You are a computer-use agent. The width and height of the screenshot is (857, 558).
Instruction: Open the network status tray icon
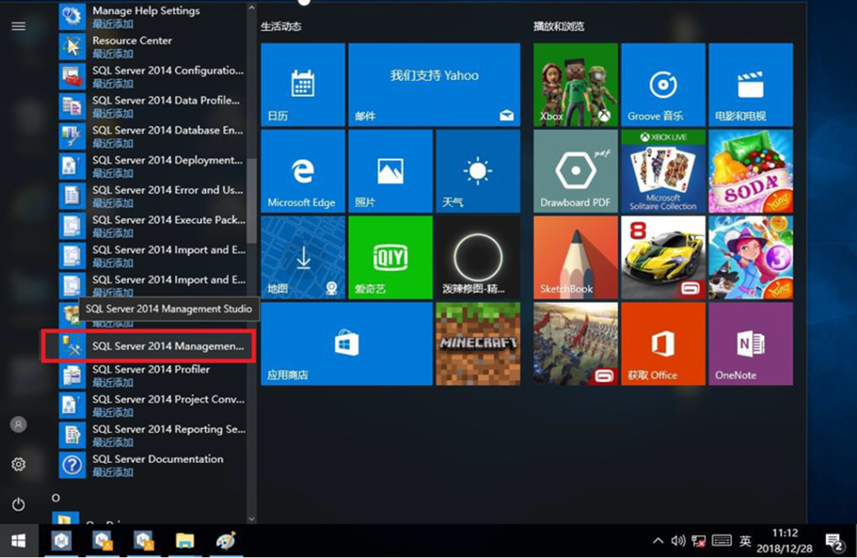698,541
